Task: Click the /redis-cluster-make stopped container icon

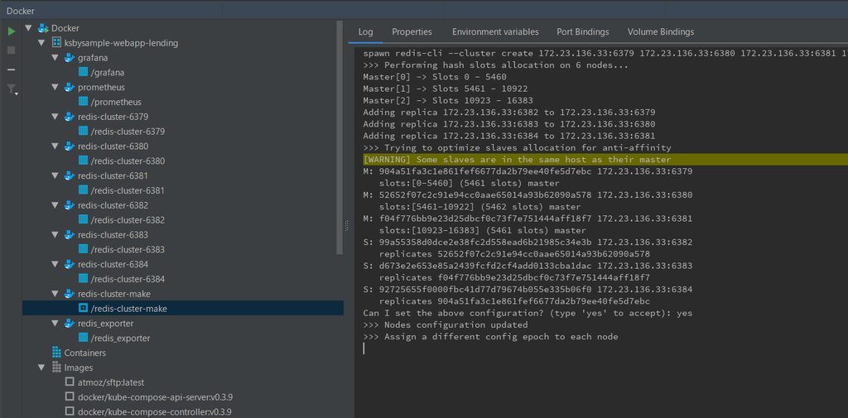Action: click(x=83, y=309)
